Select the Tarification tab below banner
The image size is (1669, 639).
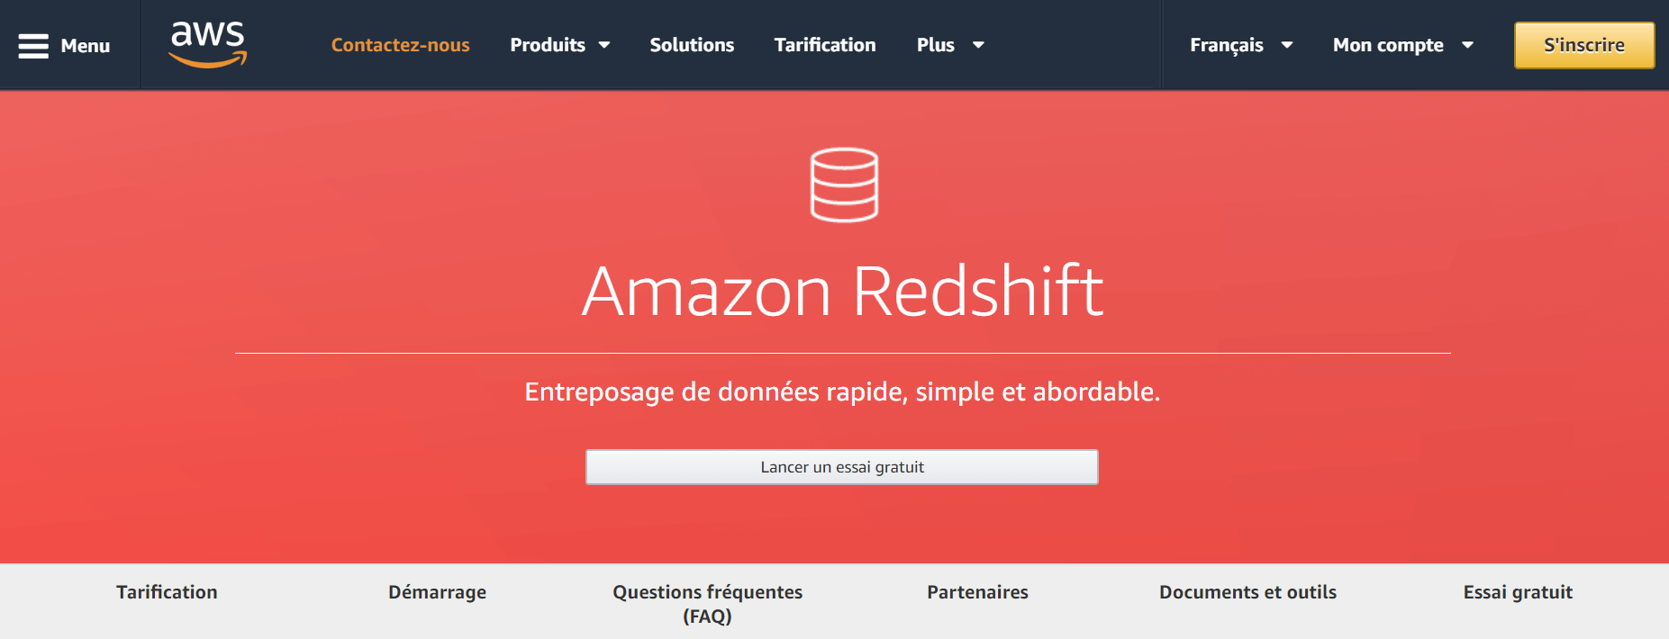pos(167,592)
